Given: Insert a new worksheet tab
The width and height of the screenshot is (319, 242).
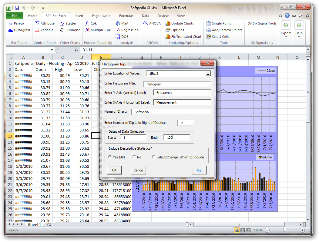Looking at the screenshot, I should pos(49,224).
